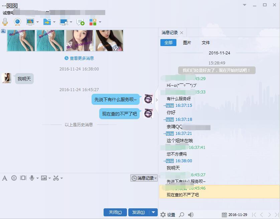The height and width of the screenshot is (219, 280).
Task: Open the colorful apps grid icon
Action: (93, 22)
